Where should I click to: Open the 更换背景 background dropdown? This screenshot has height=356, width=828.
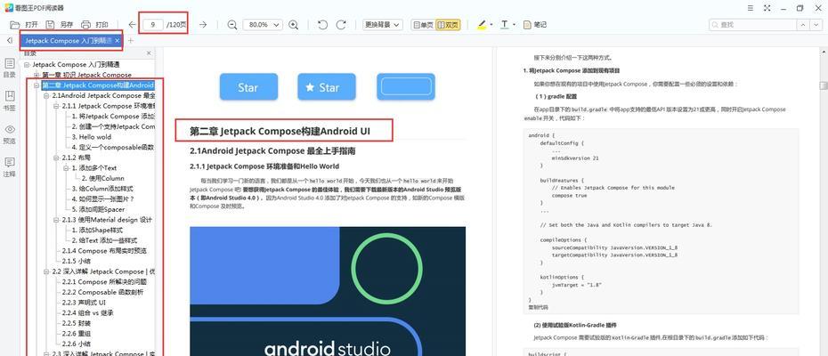383,25
